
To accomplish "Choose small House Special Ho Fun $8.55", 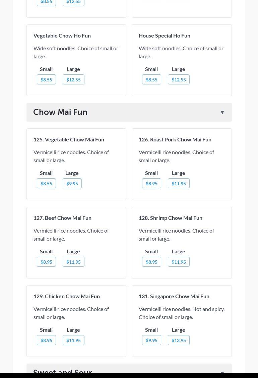I will pos(151,80).
